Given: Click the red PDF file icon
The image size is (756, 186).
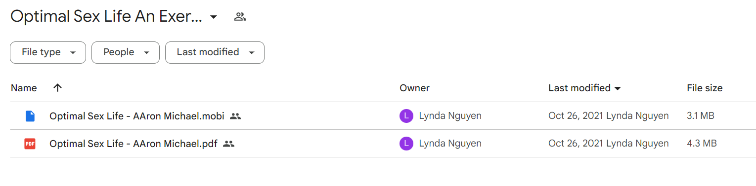Looking at the screenshot, I should pos(30,144).
